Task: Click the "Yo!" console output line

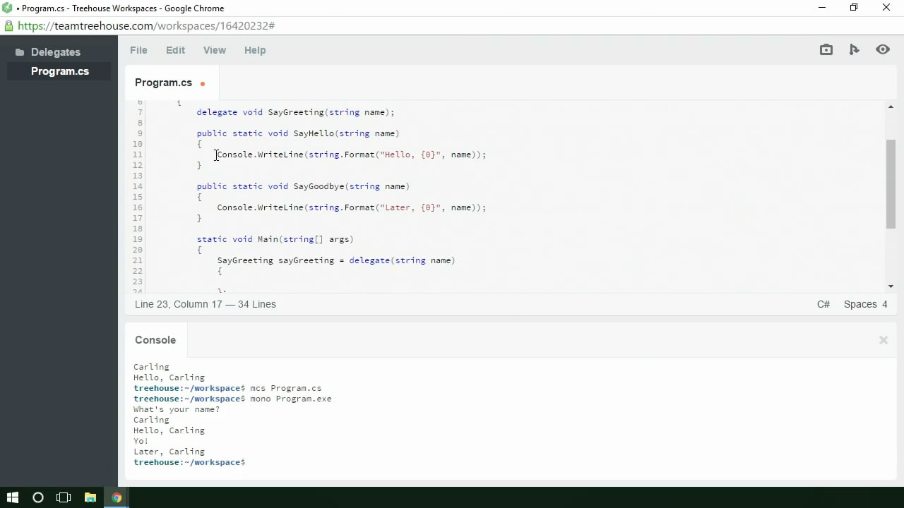Action: 141,441
